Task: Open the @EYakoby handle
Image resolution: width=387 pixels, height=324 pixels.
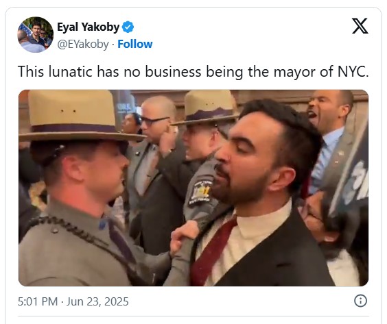Action: [83, 45]
